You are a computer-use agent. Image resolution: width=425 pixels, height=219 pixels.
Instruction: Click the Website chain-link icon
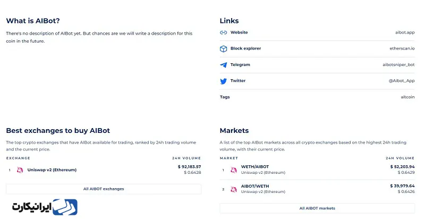tap(223, 32)
